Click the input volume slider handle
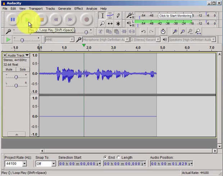This screenshot has width=223, height=176. [86, 32]
